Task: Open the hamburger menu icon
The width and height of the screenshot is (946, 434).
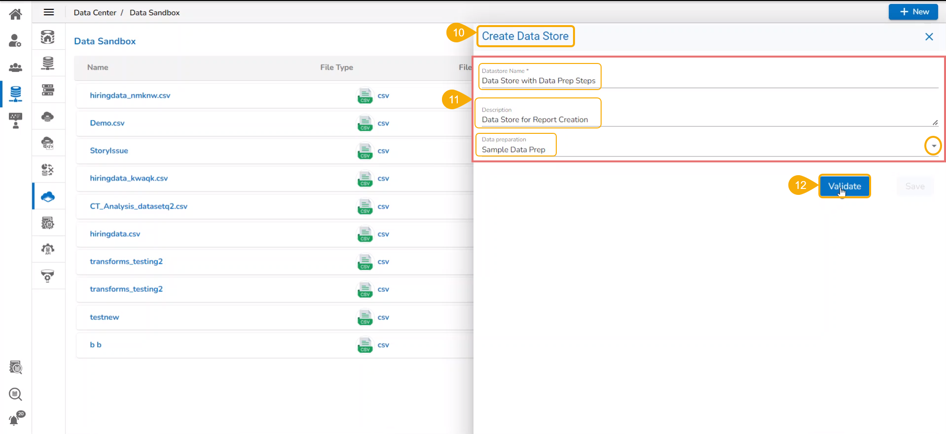Action: coord(49,12)
